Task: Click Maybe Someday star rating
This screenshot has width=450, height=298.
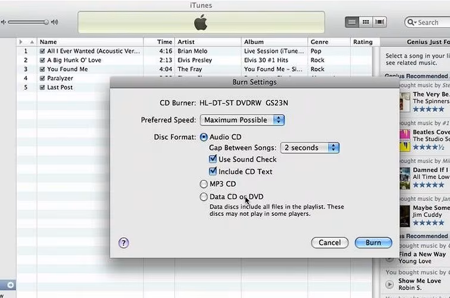Action: (429, 223)
